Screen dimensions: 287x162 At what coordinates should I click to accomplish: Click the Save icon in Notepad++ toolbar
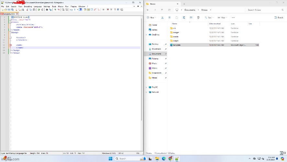coord(9,9)
